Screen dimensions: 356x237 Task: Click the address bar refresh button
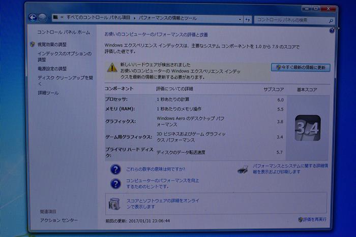tap(248, 20)
